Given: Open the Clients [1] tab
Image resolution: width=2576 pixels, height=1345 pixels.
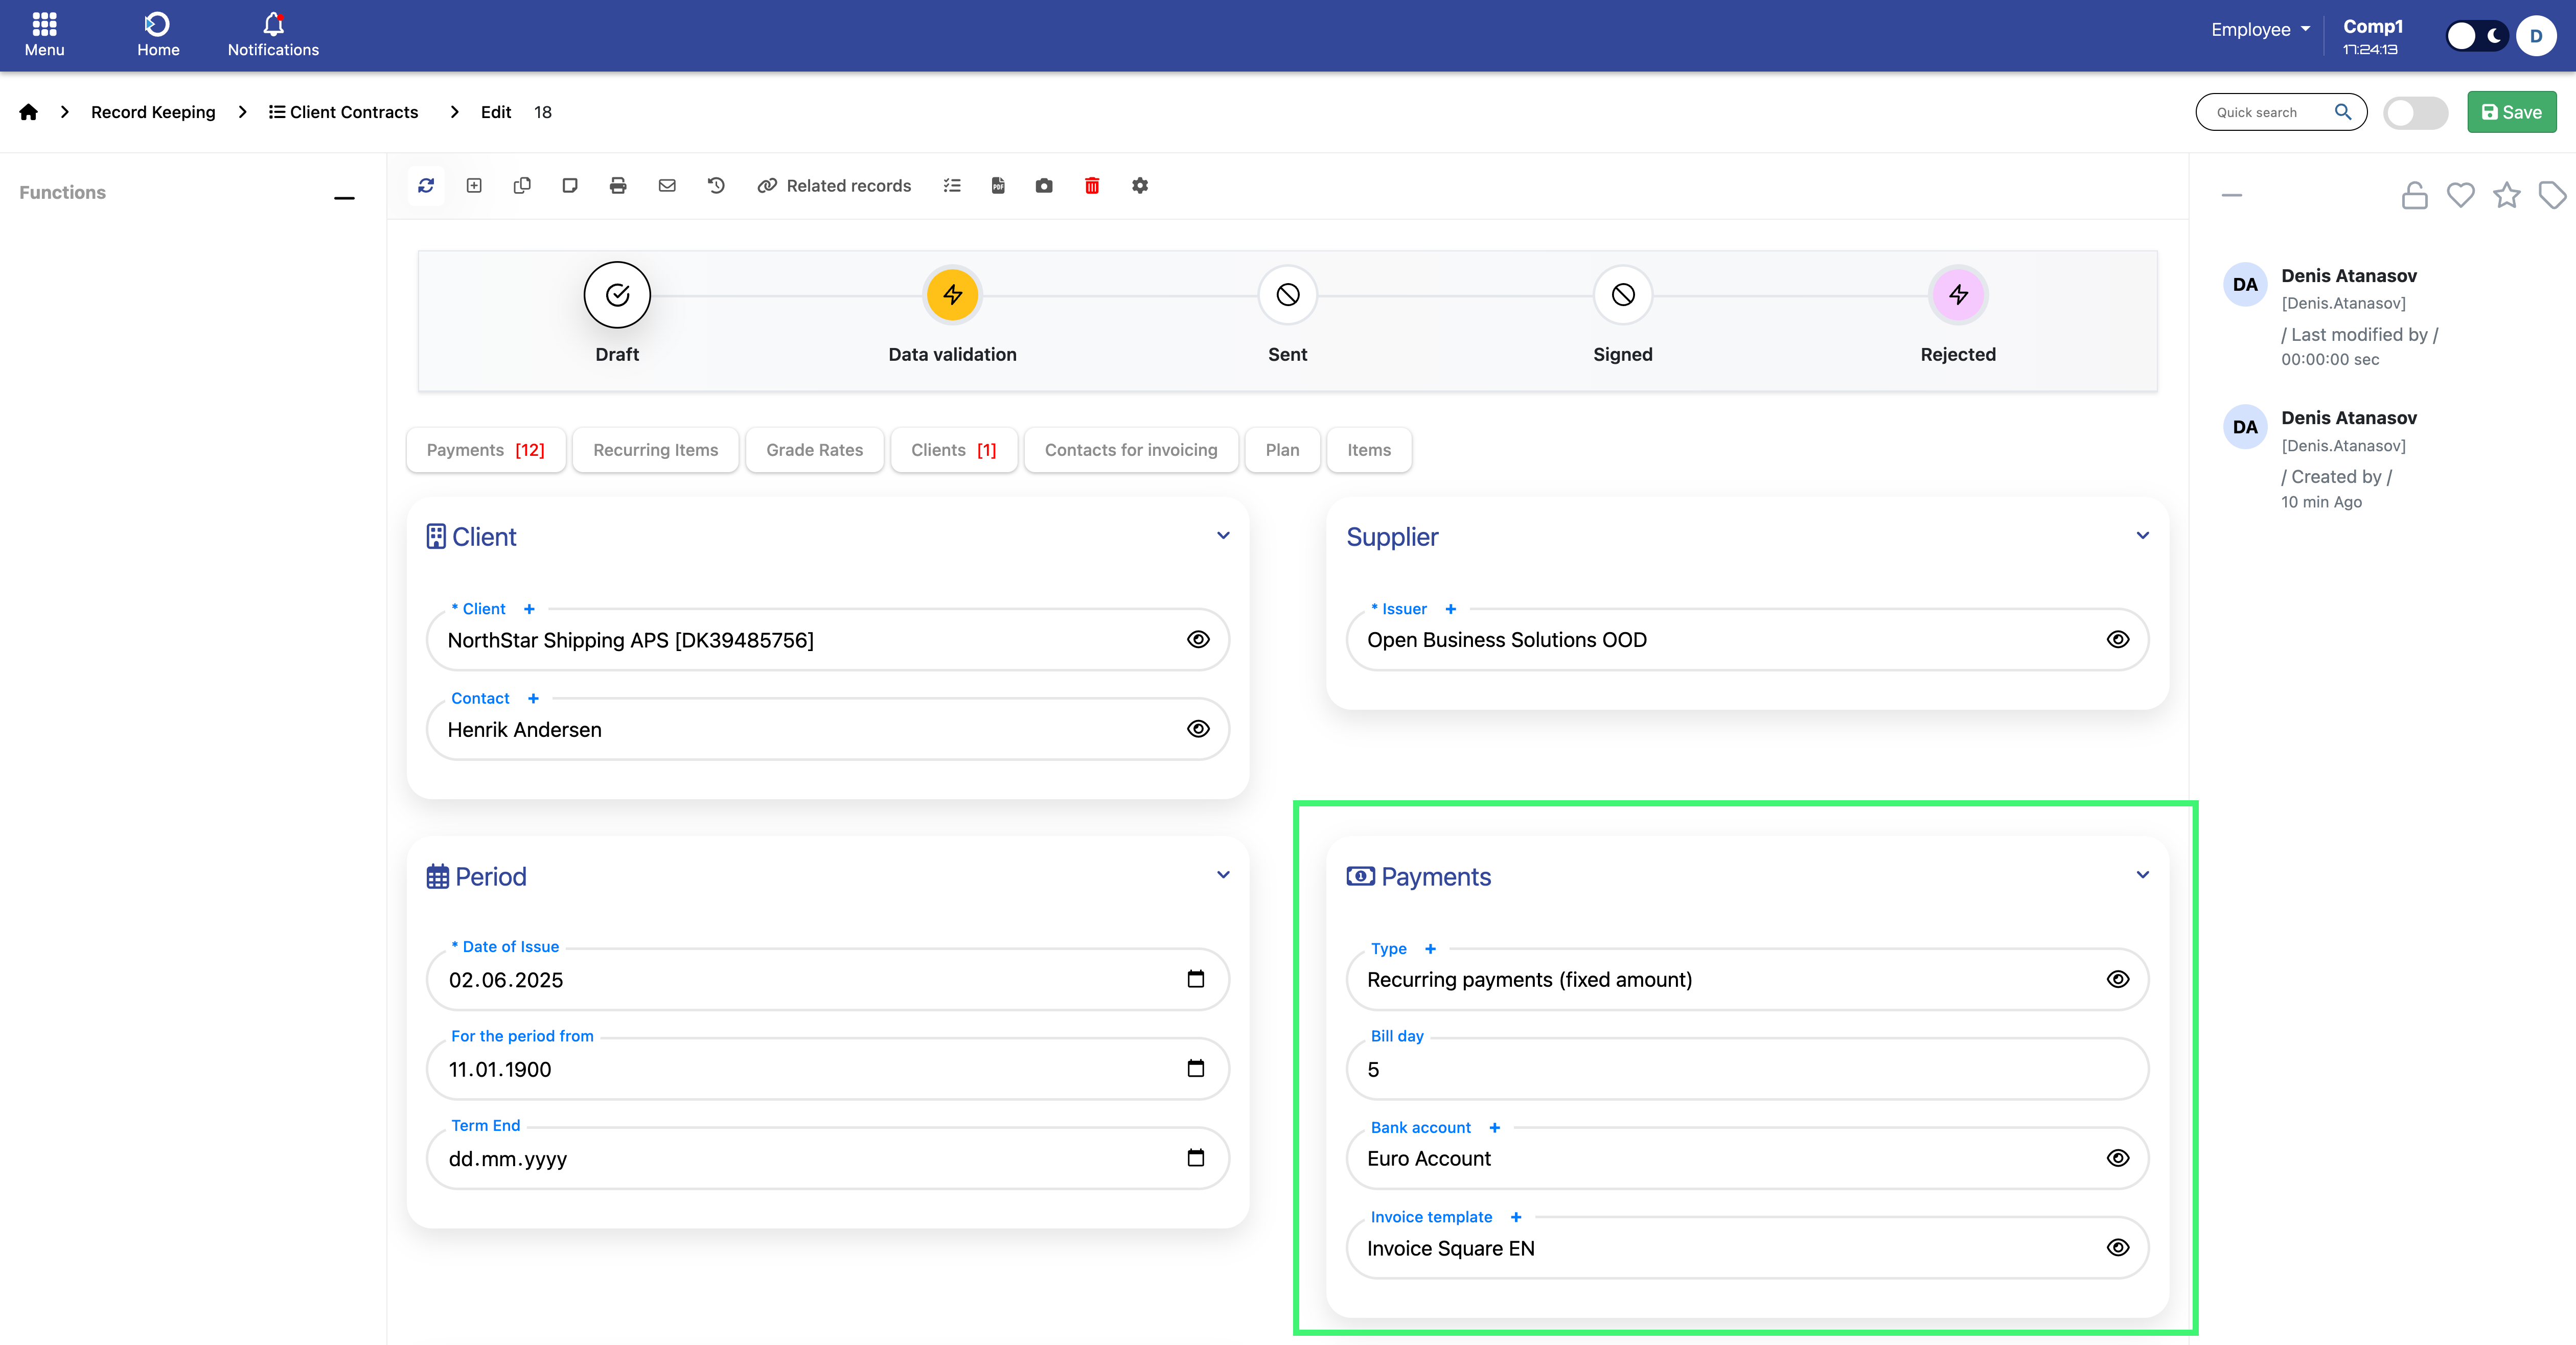Looking at the screenshot, I should (954, 450).
